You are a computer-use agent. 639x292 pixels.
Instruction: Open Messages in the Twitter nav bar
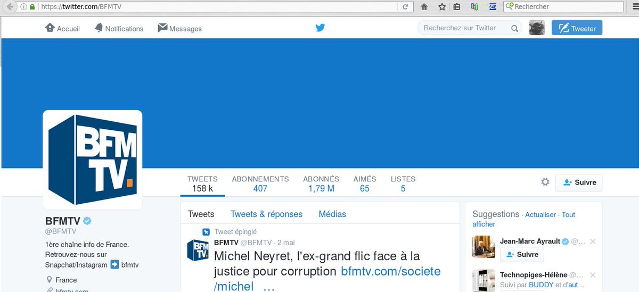pos(180,28)
